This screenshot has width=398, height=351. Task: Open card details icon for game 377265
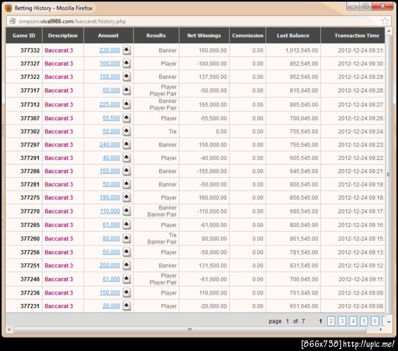pyautogui.click(x=127, y=224)
